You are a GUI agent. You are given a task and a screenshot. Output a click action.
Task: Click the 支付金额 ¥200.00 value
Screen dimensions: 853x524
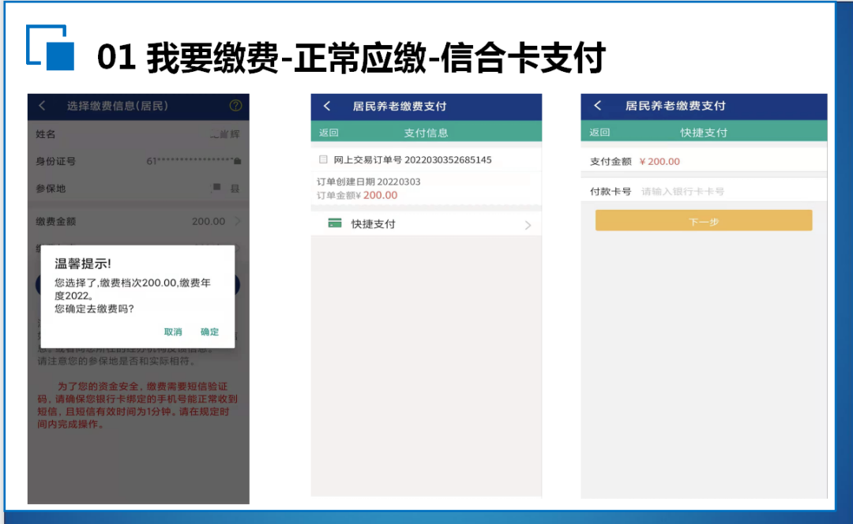tap(659, 162)
